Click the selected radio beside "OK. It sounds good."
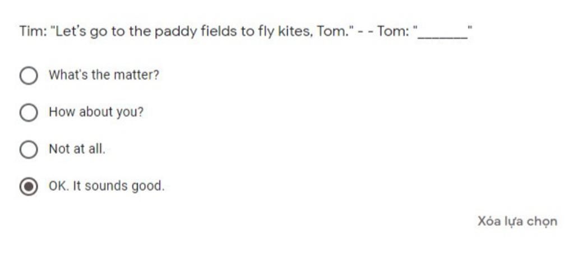Screen dimensions: 574x257 [x=29, y=186]
